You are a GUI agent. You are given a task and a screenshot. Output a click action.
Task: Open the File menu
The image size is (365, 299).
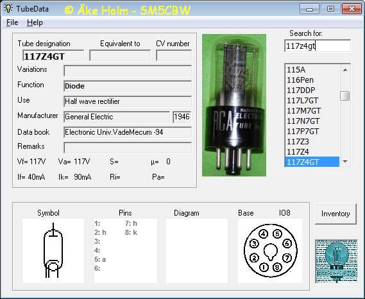tap(12, 22)
